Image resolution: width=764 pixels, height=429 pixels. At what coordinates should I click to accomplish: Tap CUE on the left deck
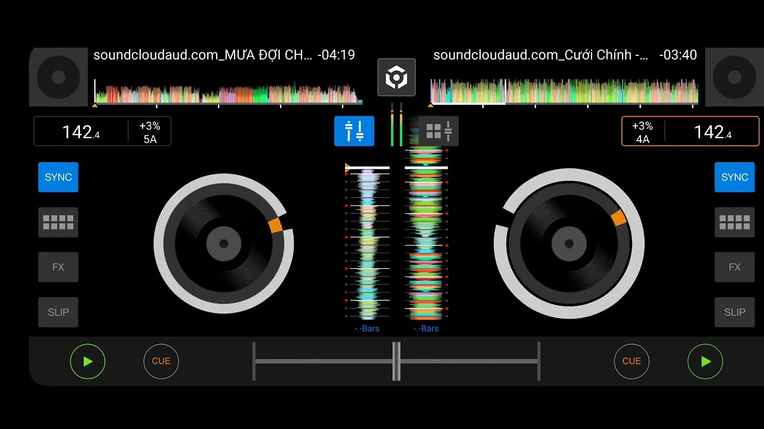pyautogui.click(x=161, y=361)
